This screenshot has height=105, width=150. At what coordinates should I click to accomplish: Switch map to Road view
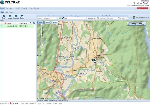pos(55,22)
